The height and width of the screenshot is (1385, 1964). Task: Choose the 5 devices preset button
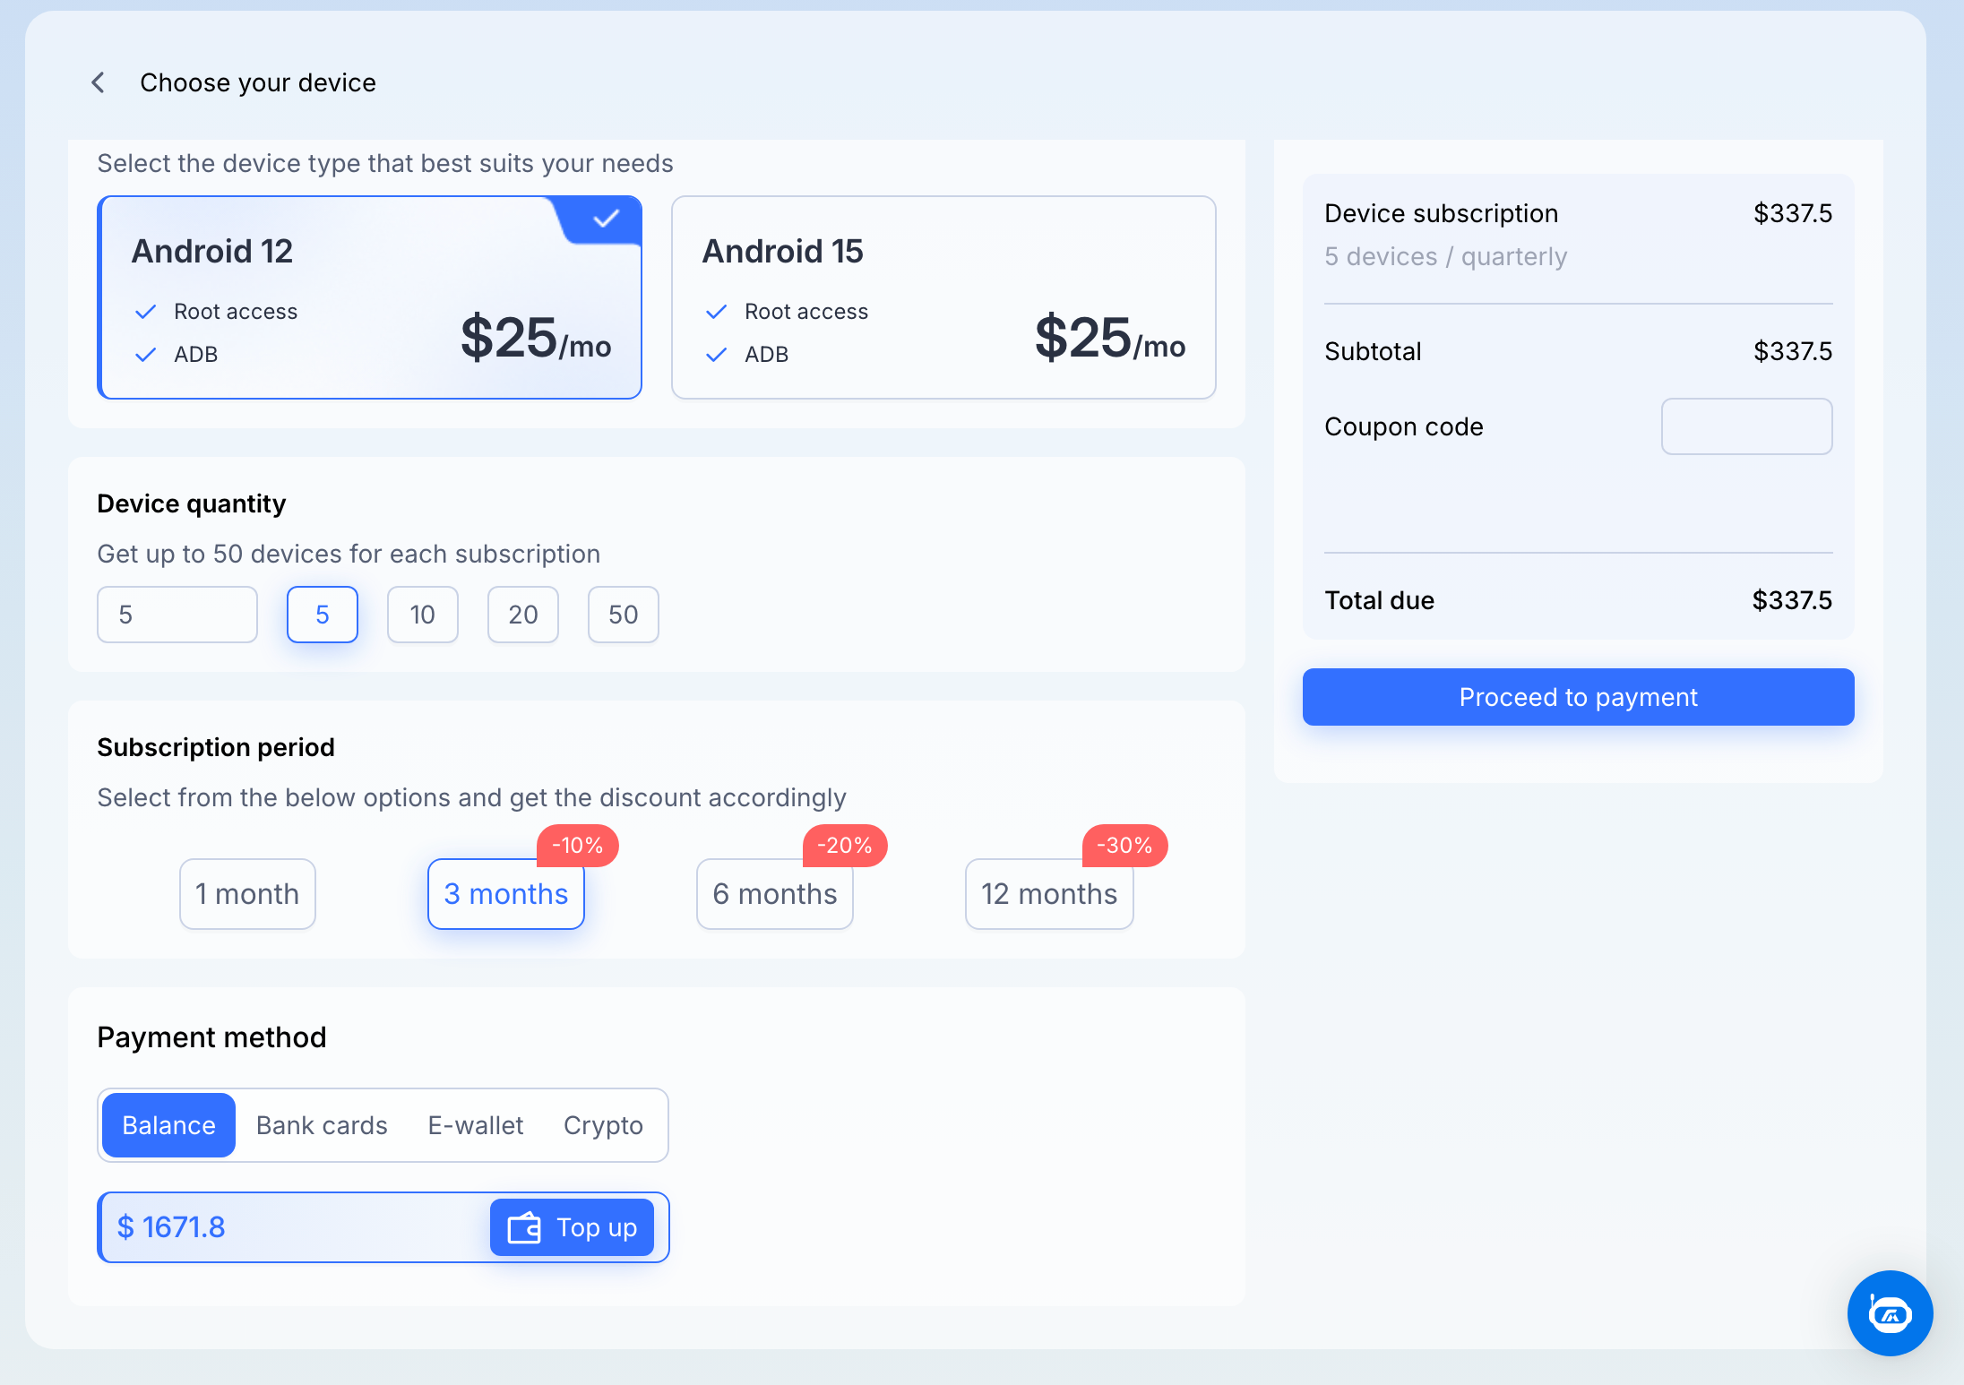pyautogui.click(x=323, y=615)
